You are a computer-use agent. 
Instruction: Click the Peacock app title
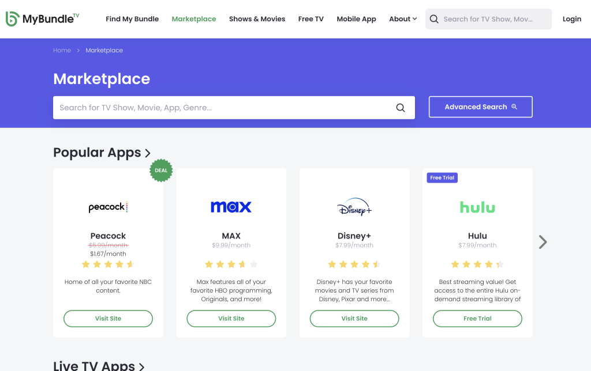[x=108, y=236]
